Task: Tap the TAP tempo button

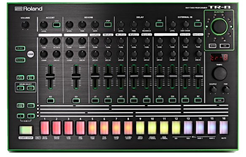Action: click(219, 100)
